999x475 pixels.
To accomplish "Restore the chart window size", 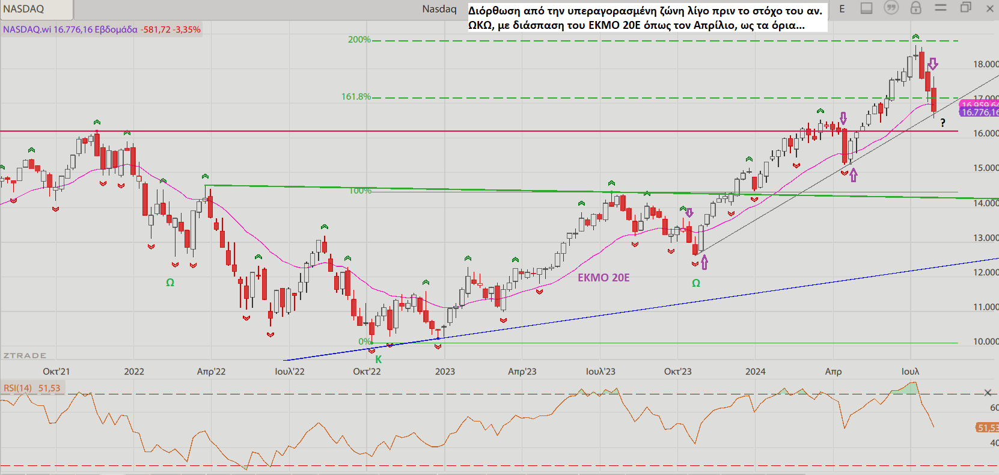I will click(x=965, y=8).
